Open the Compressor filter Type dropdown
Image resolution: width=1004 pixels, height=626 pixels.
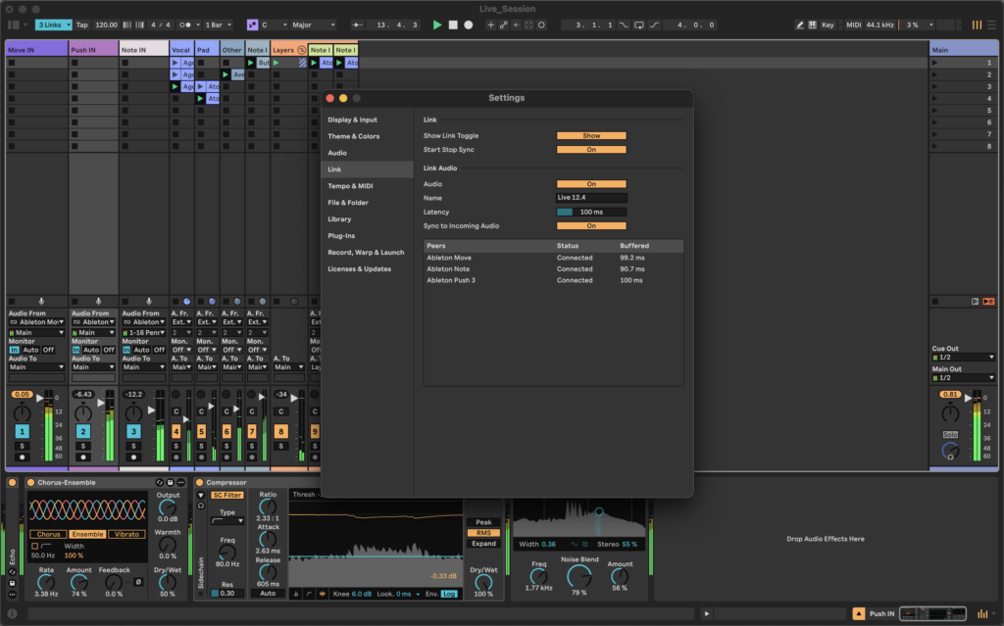tap(227, 520)
